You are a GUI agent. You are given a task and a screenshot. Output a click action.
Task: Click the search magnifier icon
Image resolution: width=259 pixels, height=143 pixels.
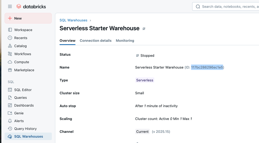point(198,7)
